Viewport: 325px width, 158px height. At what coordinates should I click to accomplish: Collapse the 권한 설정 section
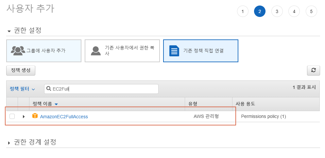click(x=9, y=31)
